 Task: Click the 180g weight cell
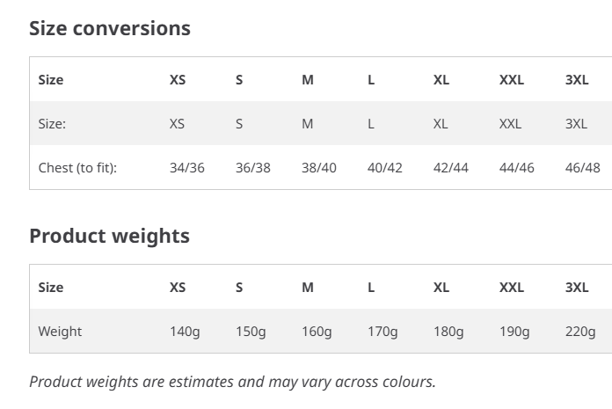point(448,332)
